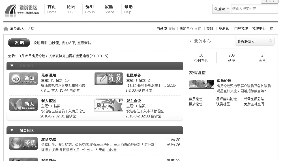The height and width of the screenshot is (161, 283).
Task: Click the 2 会员 statistic
Action: pyautogui.click(x=262, y=58)
